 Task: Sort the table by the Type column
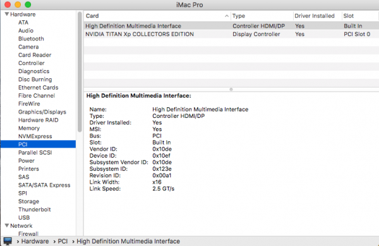click(262, 16)
